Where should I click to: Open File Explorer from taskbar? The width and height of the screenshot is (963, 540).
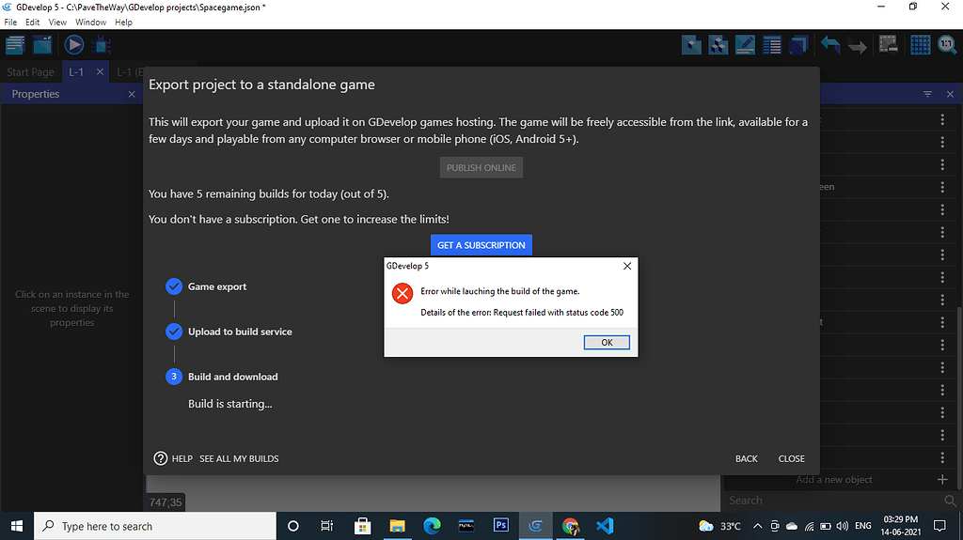point(398,526)
